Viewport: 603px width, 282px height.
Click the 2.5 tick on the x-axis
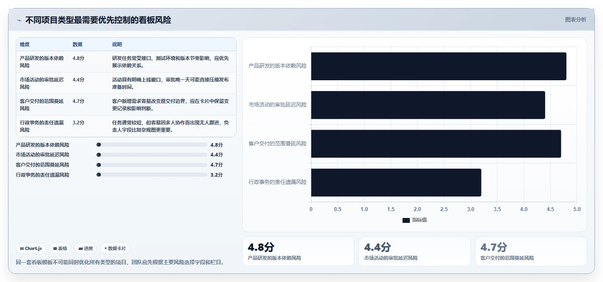click(x=444, y=209)
